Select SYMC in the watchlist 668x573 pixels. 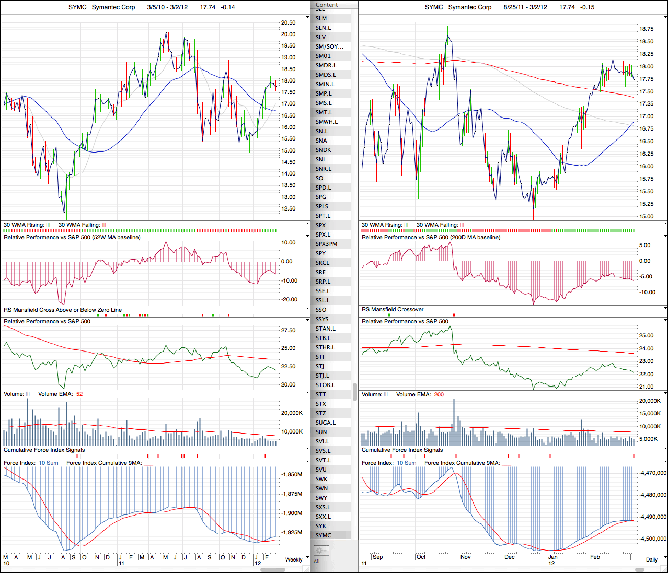[x=324, y=535]
